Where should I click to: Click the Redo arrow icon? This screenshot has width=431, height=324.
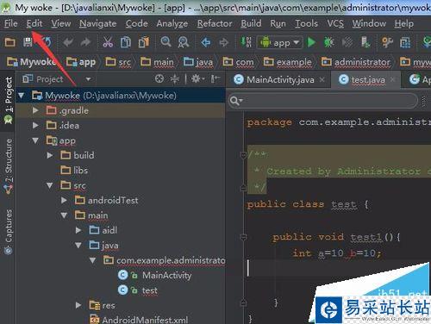pos(85,42)
